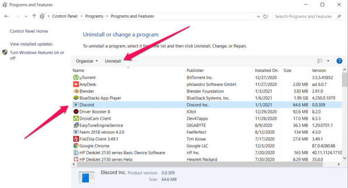Click the Programs and Features title bar icon
This screenshot has height=188, width=348.
(x=5, y=5)
